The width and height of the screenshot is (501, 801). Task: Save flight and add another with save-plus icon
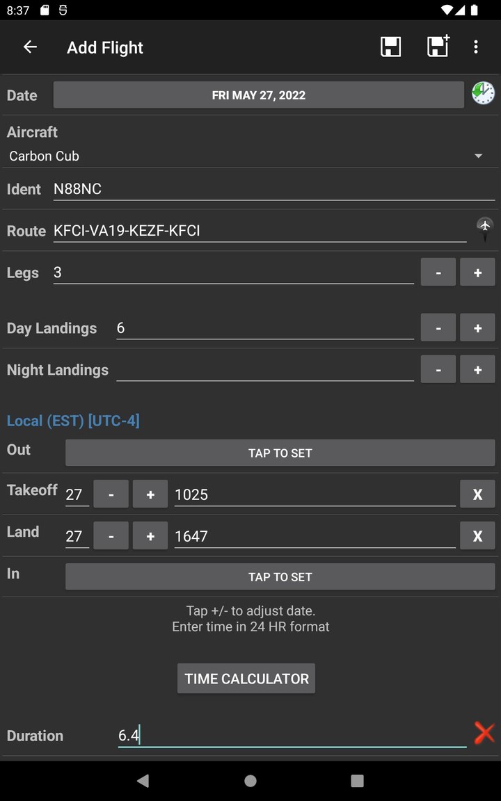pos(438,47)
